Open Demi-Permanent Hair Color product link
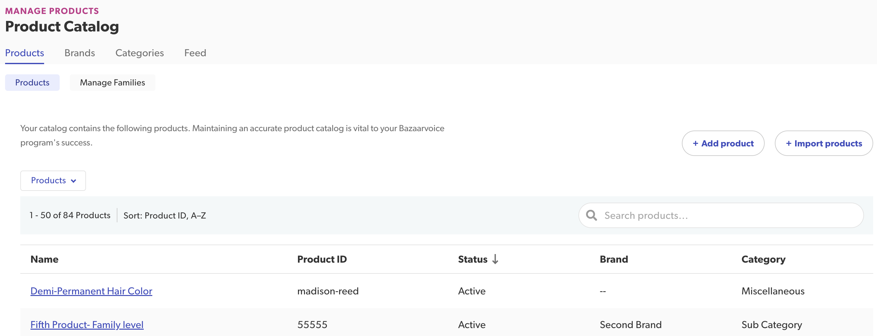 91,291
